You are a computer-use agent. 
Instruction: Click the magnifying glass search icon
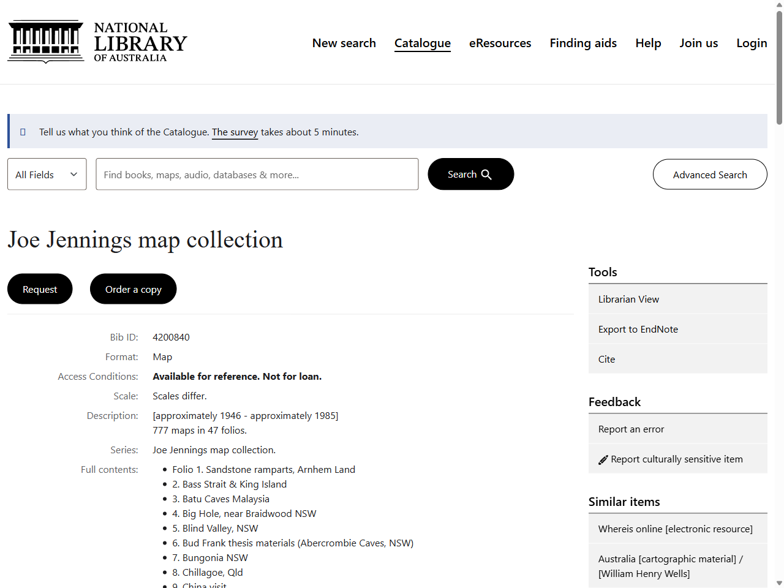tap(488, 174)
